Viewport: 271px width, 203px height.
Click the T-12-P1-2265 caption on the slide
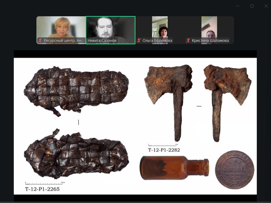(42, 189)
